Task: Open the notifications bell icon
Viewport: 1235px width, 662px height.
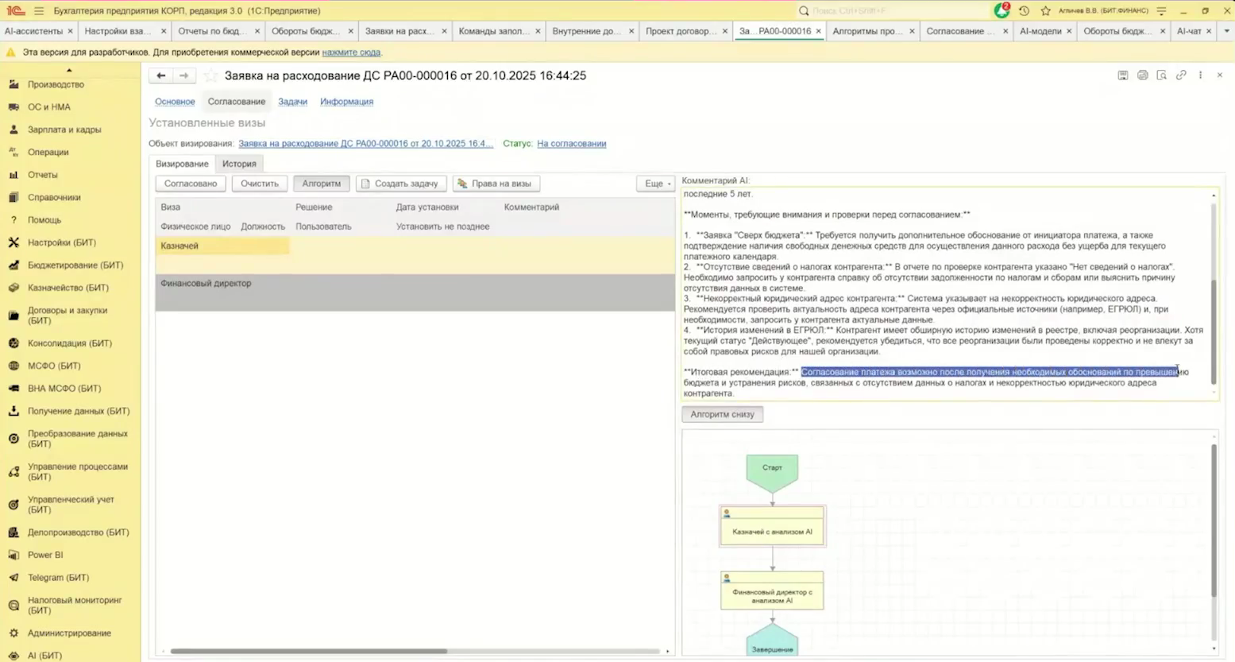Action: click(x=1002, y=11)
